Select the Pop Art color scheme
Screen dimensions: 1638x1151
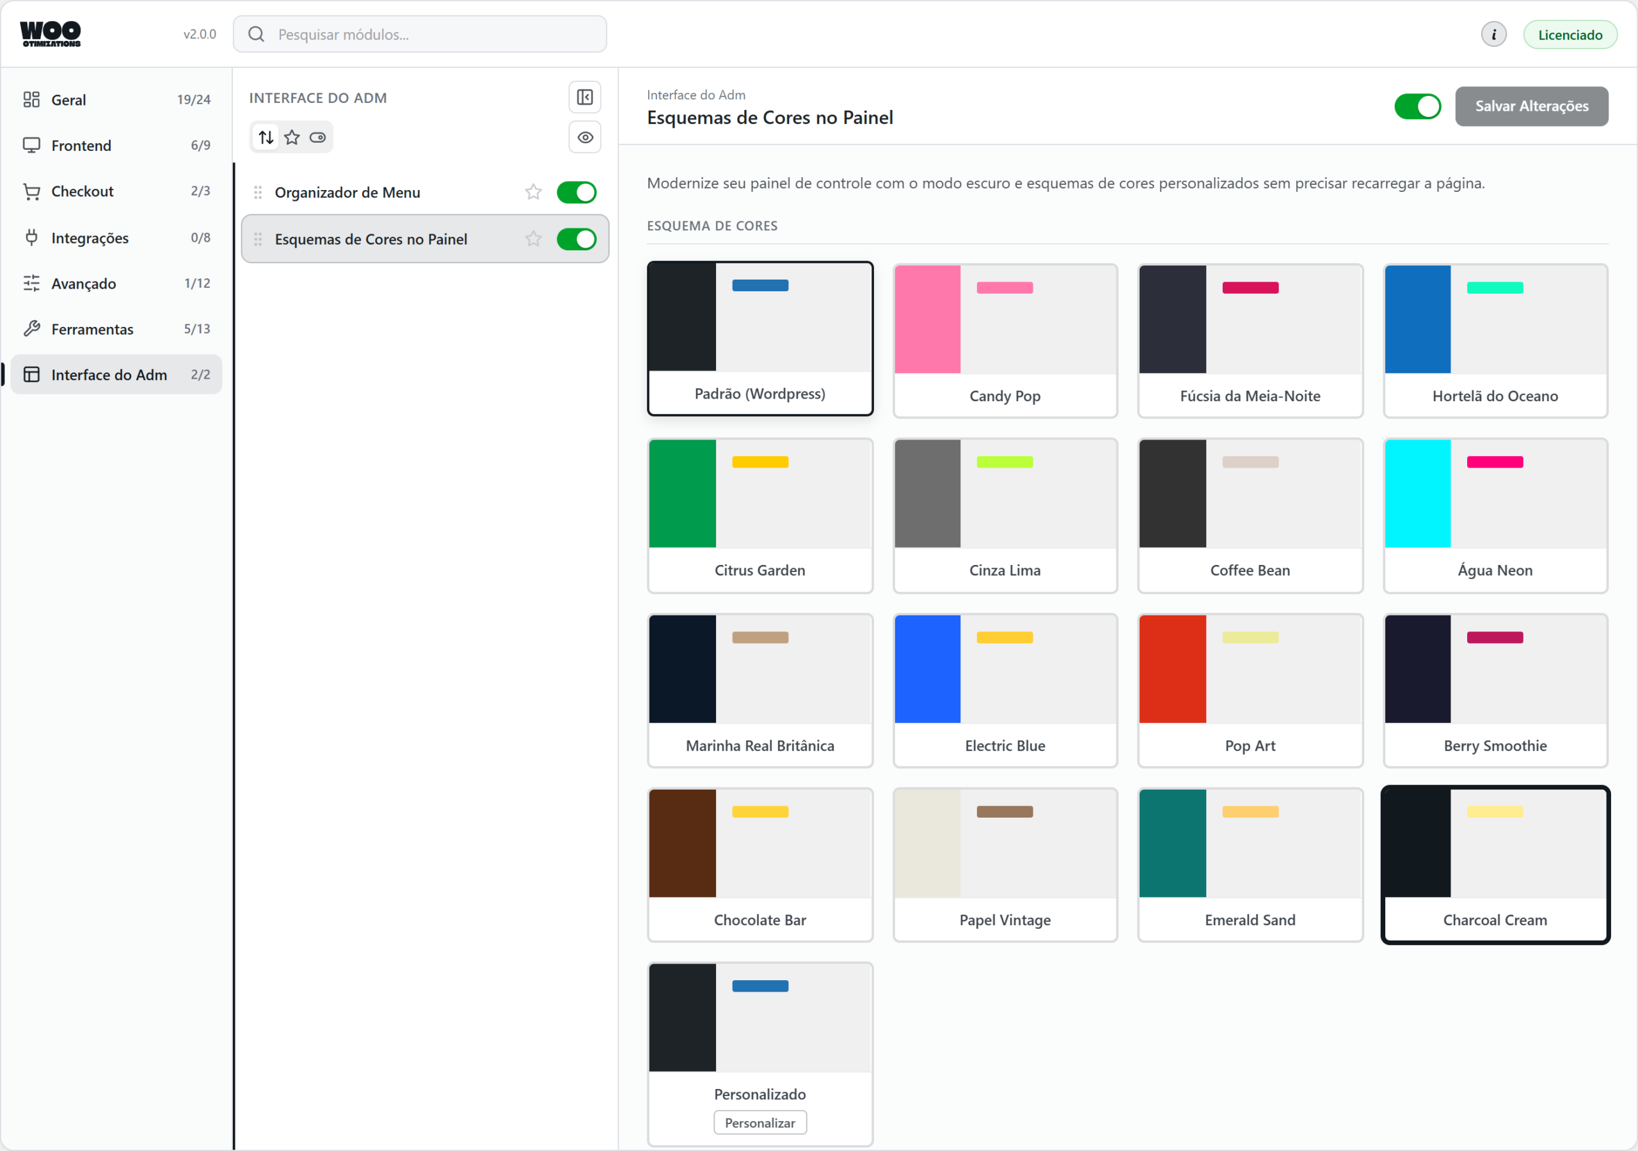tap(1250, 690)
